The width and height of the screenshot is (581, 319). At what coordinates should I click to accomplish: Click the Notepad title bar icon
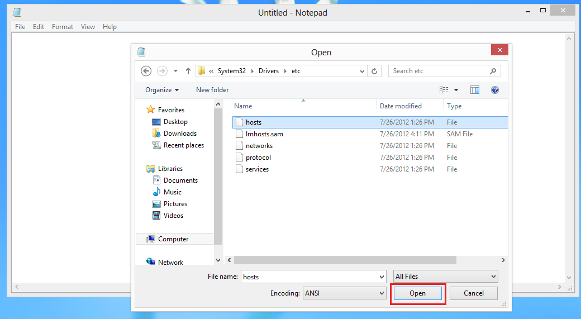pos(17,13)
